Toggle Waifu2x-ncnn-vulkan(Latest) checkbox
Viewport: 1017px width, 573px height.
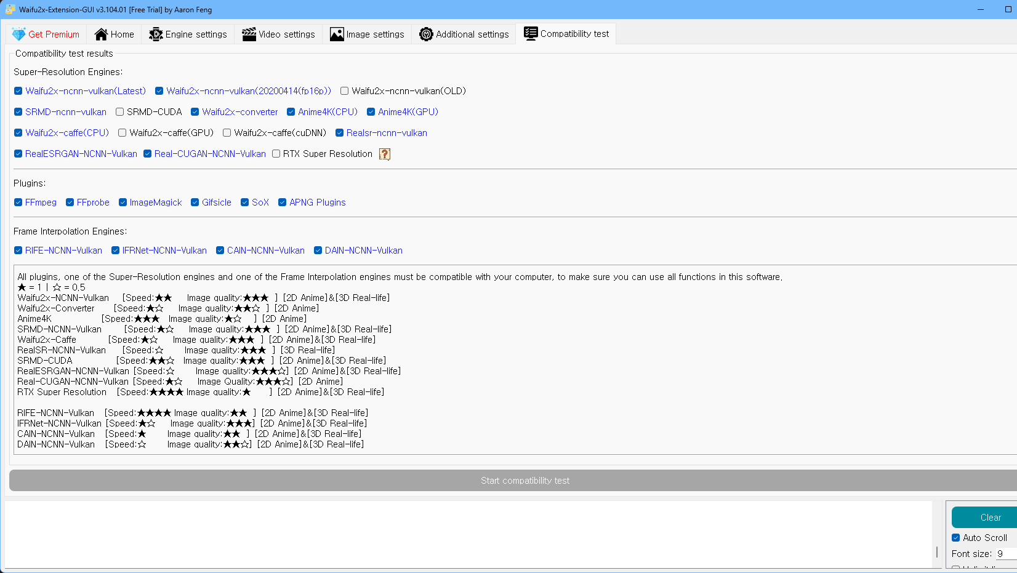pyautogui.click(x=18, y=91)
